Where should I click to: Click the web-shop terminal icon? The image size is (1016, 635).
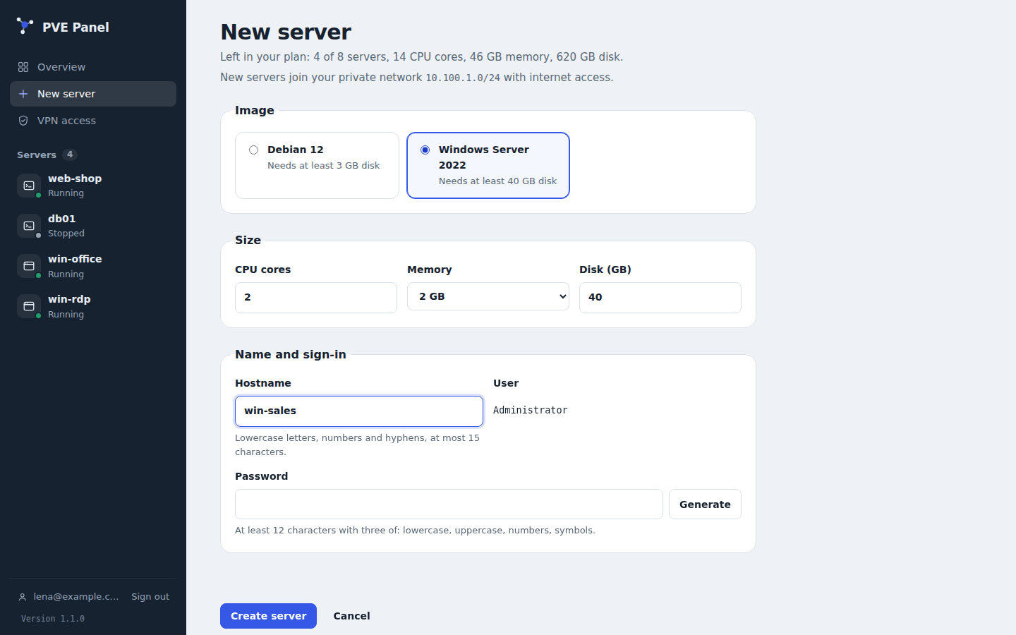29,186
